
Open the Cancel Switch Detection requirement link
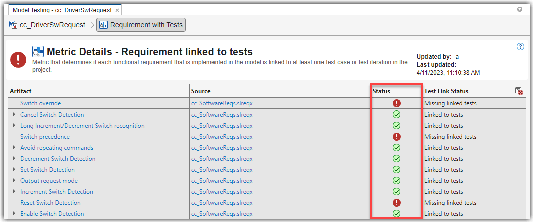52,115
